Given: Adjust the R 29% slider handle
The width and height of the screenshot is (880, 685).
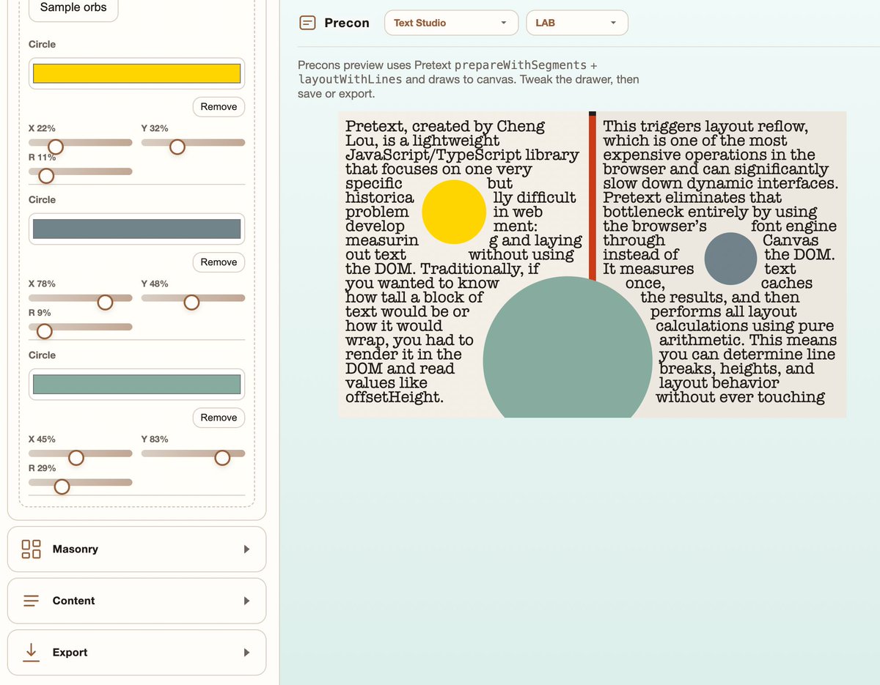Looking at the screenshot, I should (62, 486).
